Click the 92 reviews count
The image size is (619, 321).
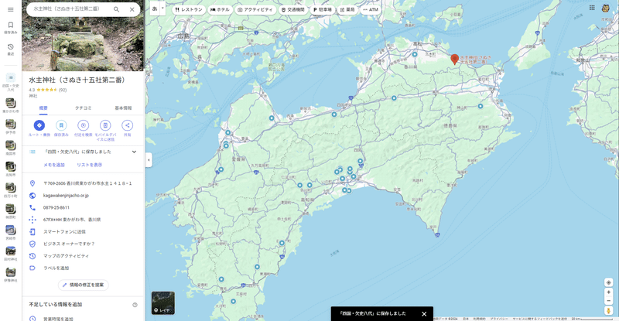[63, 90]
